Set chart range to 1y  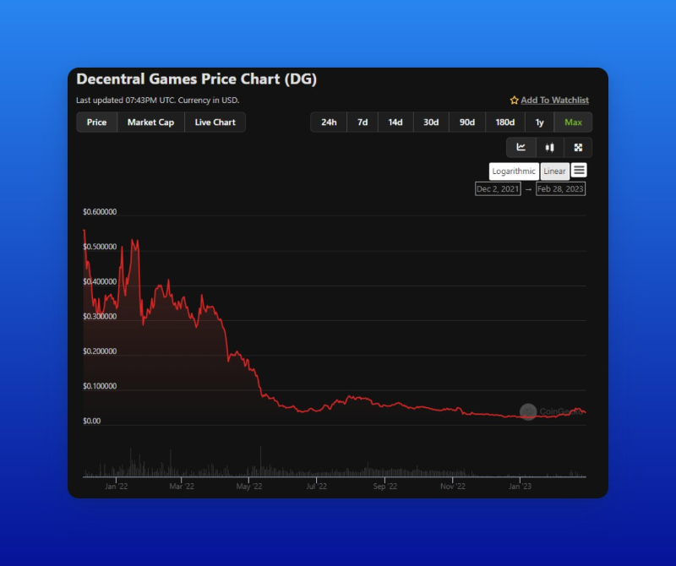539,122
